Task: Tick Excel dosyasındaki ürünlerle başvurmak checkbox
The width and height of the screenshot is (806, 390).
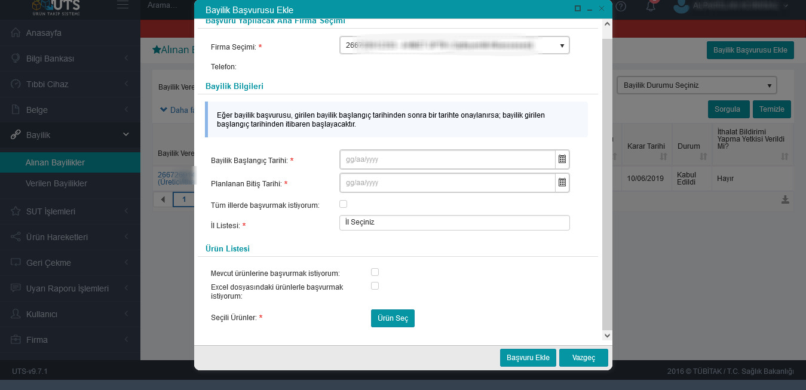Action: click(375, 286)
